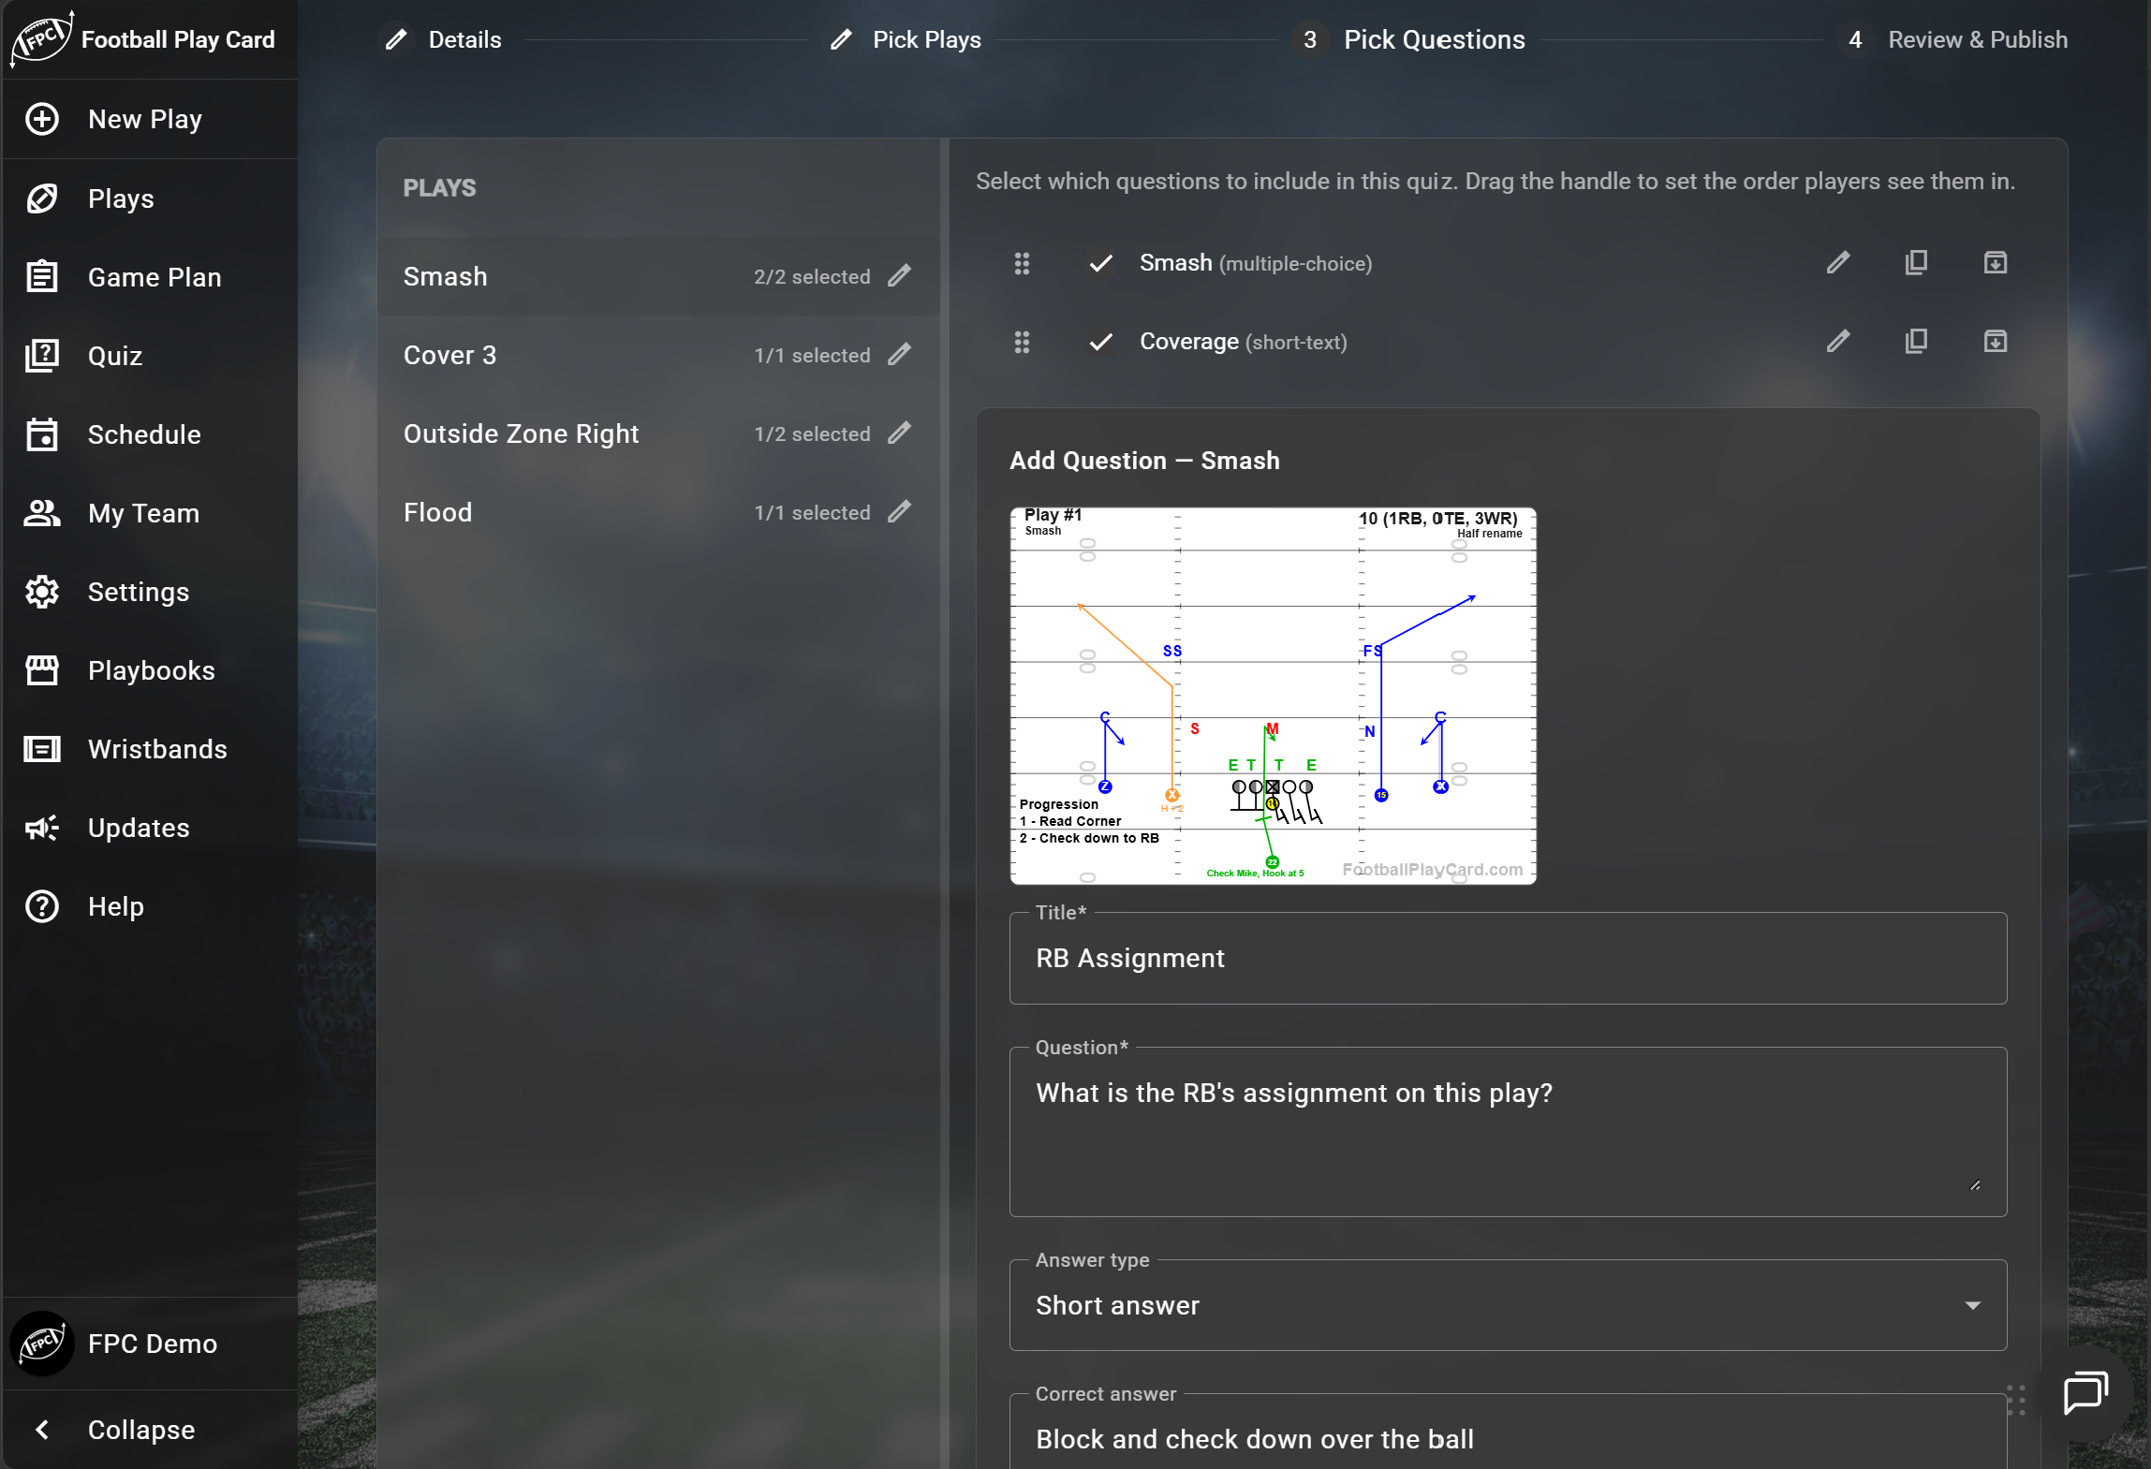Open the FPC Demo account
This screenshot has width=2151, height=1469.
pyautogui.click(x=150, y=1344)
